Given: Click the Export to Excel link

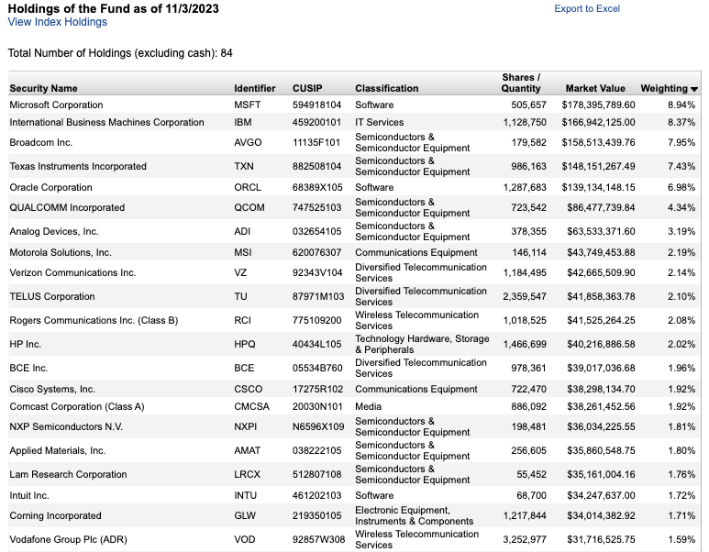Looking at the screenshot, I should pyautogui.click(x=587, y=8).
